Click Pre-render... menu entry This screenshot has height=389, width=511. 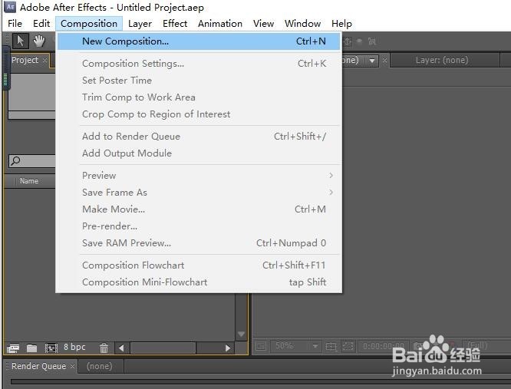tap(199, 226)
